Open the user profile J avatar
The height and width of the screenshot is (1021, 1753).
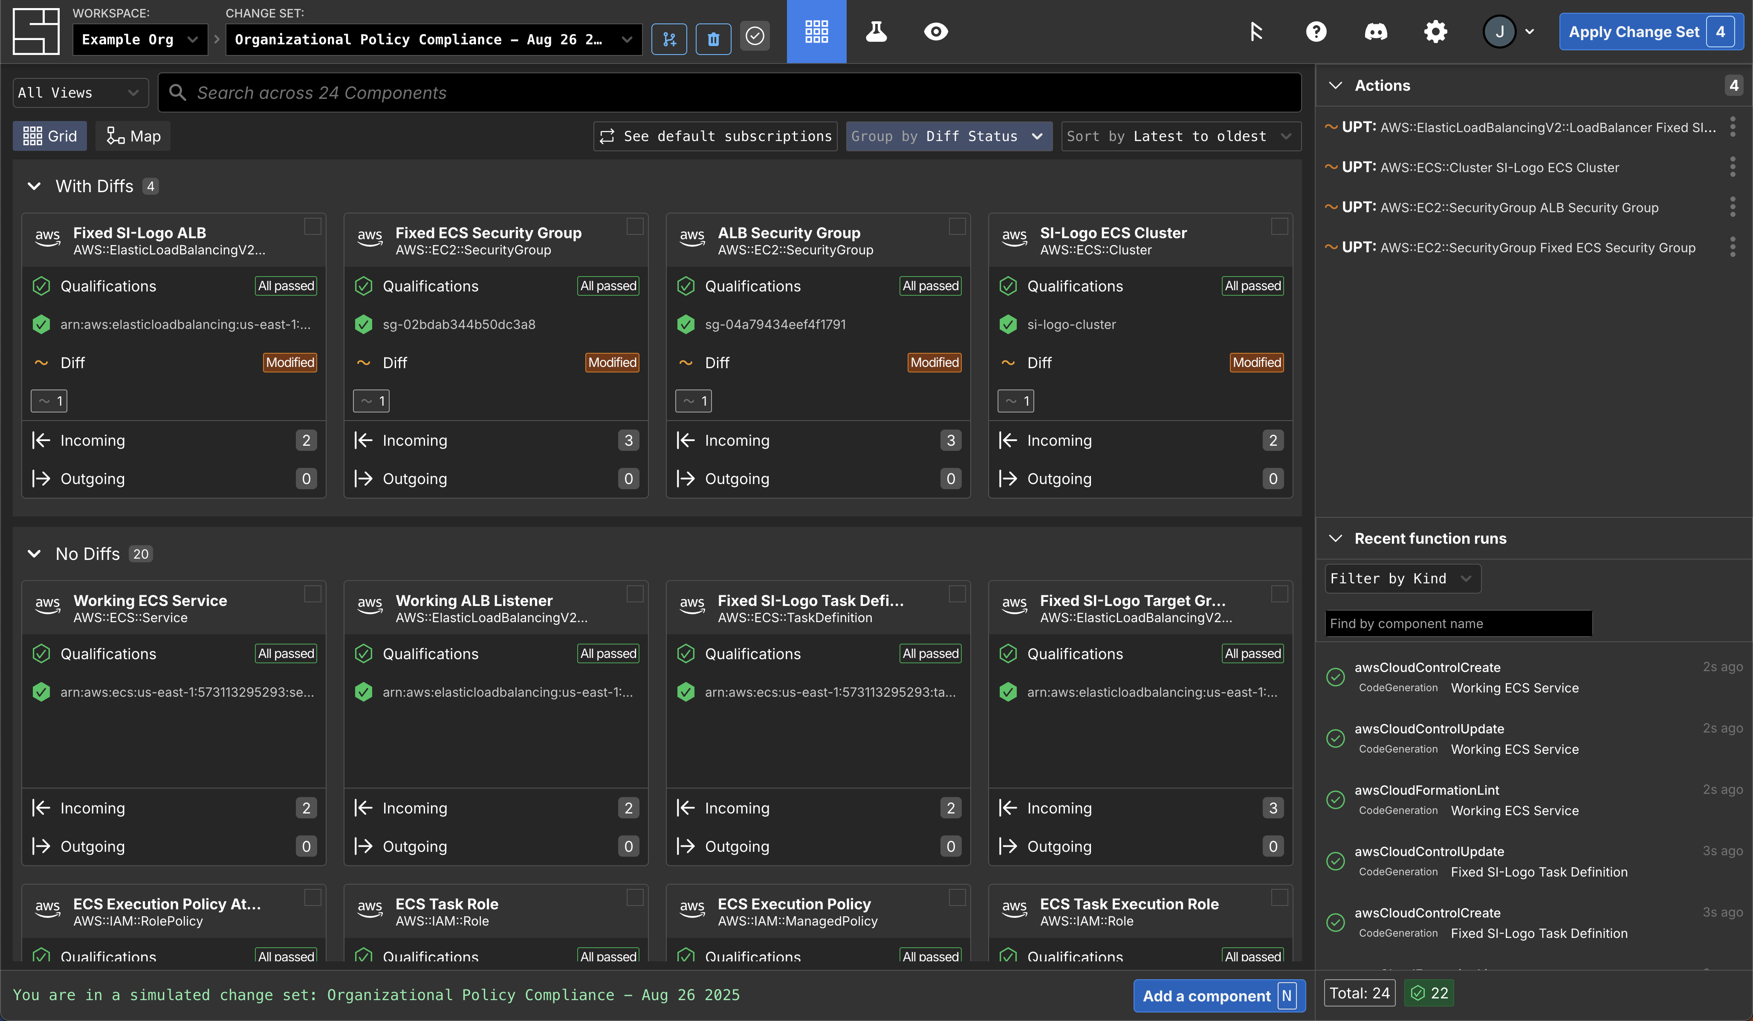click(x=1500, y=31)
